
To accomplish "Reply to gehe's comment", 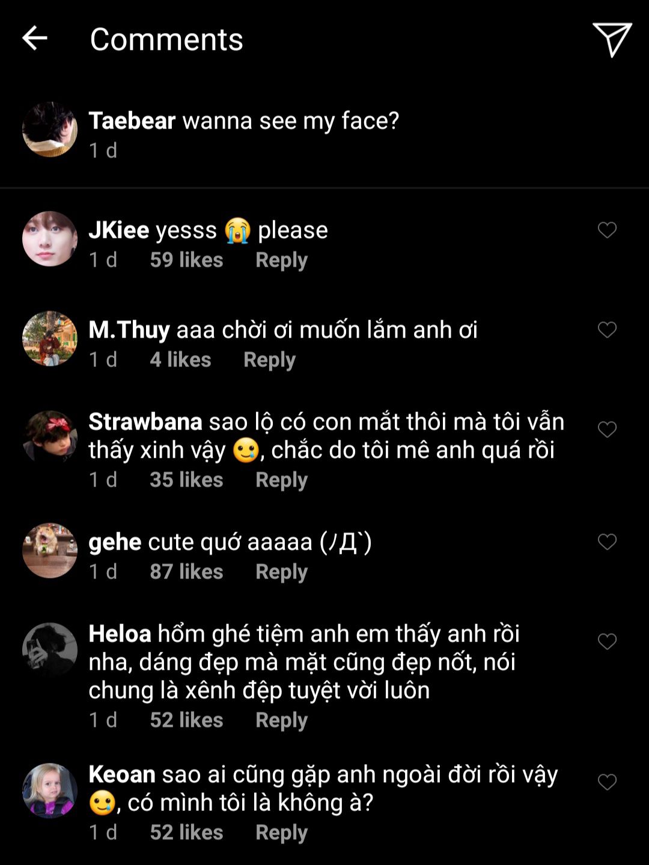I will 281,572.
